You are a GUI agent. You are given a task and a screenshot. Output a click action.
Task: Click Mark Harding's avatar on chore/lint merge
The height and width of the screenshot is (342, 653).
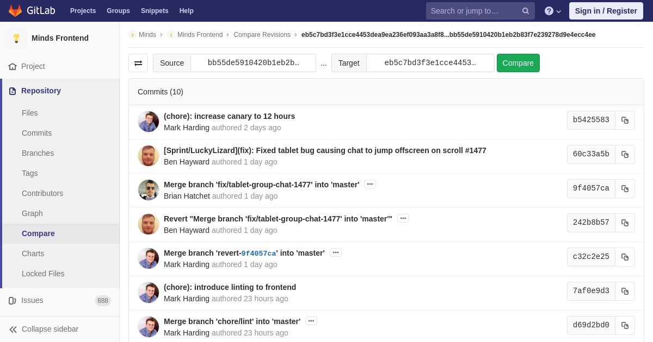point(149,327)
